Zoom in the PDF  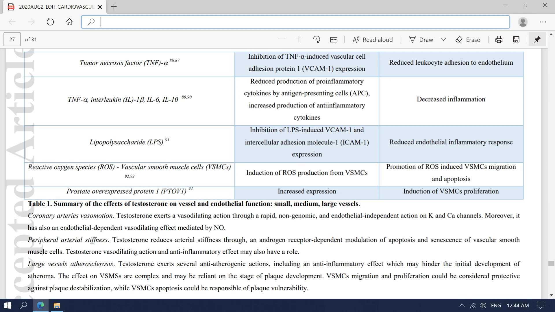pyautogui.click(x=299, y=39)
